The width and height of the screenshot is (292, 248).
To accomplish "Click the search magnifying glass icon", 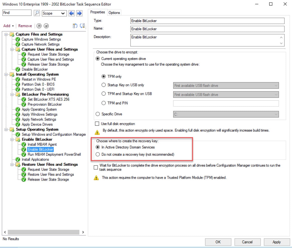I will pos(37,13).
